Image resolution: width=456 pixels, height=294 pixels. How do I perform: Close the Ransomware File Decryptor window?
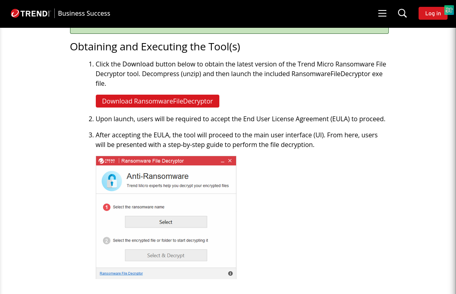(x=230, y=161)
